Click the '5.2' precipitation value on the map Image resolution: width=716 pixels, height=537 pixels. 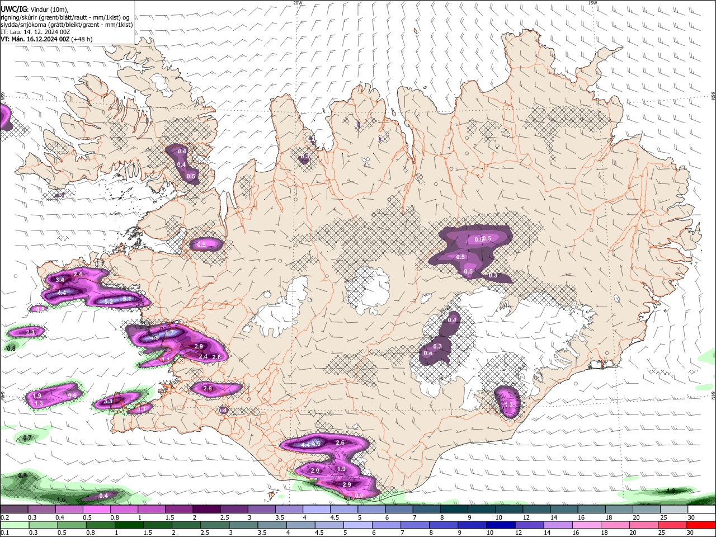[109, 302]
